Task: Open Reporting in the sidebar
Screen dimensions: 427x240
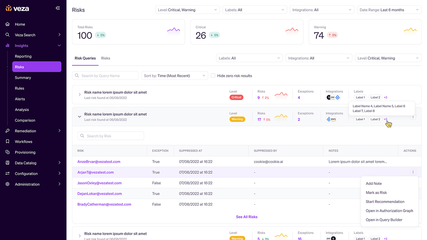Action: 23,56
